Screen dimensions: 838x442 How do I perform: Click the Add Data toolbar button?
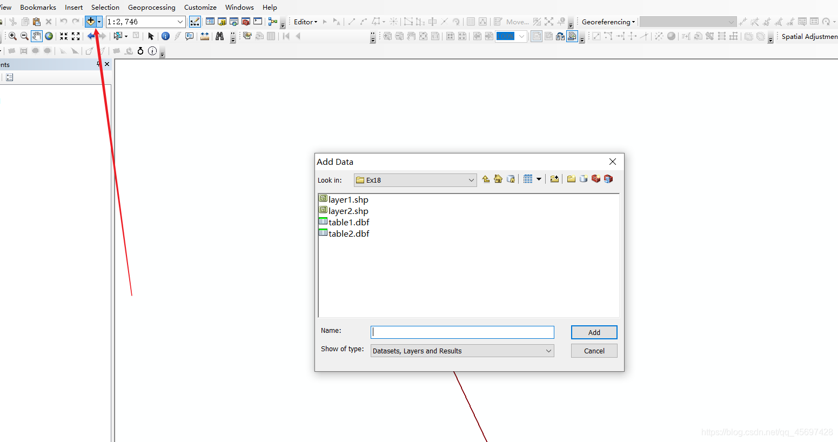[90, 21]
